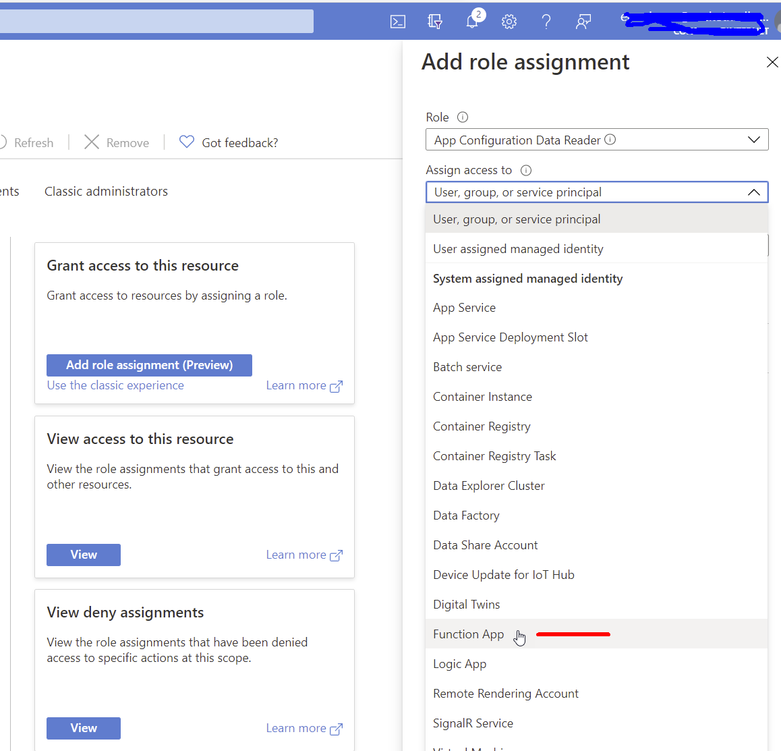Screen dimensions: 781x751
Task: Open the notifications bell
Action: 472,22
